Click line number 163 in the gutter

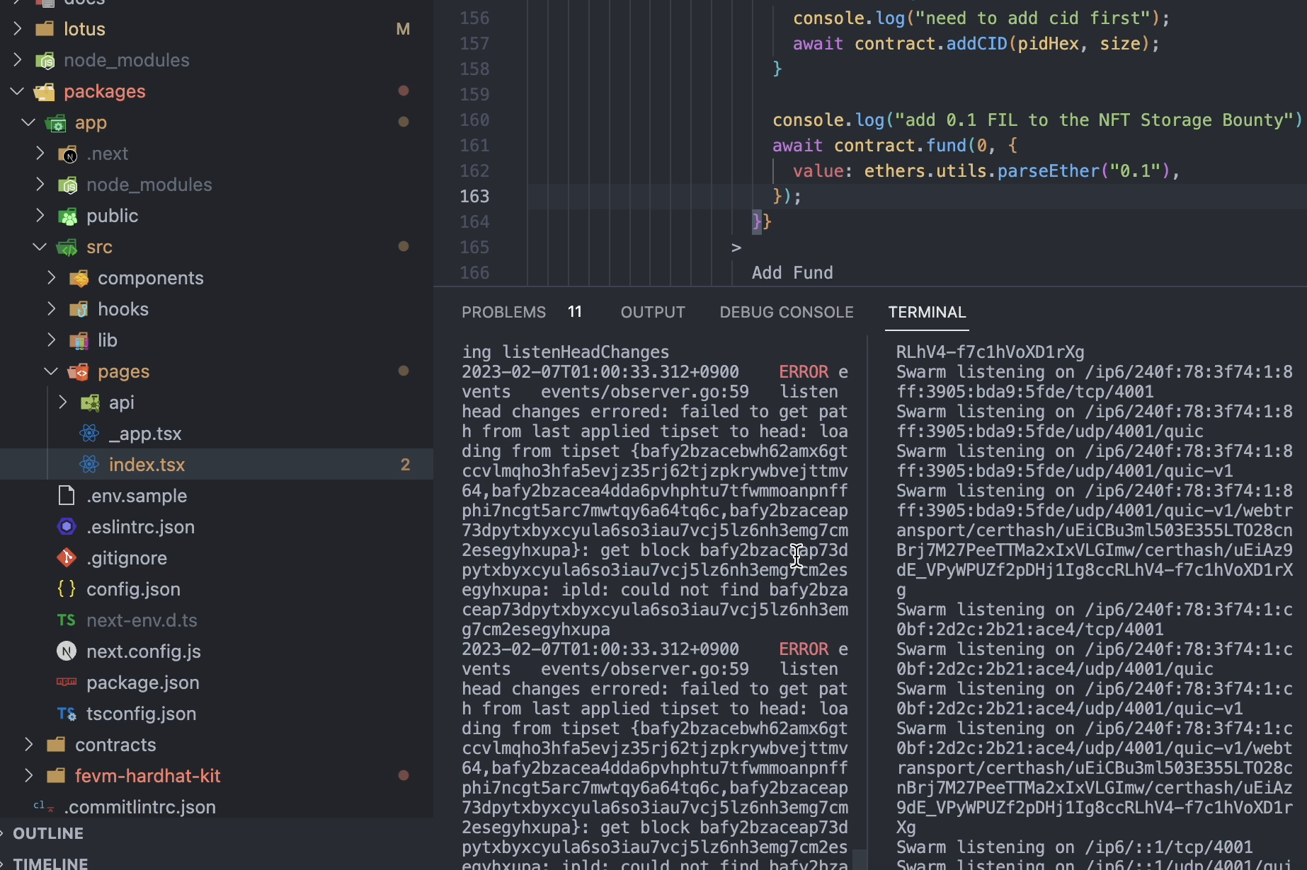pyautogui.click(x=474, y=196)
